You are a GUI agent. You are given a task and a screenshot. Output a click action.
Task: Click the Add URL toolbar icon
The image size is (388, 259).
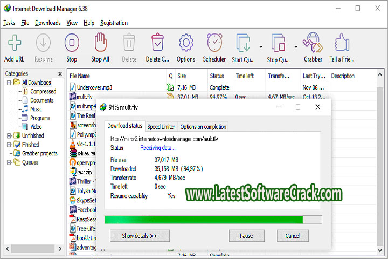[x=15, y=43]
